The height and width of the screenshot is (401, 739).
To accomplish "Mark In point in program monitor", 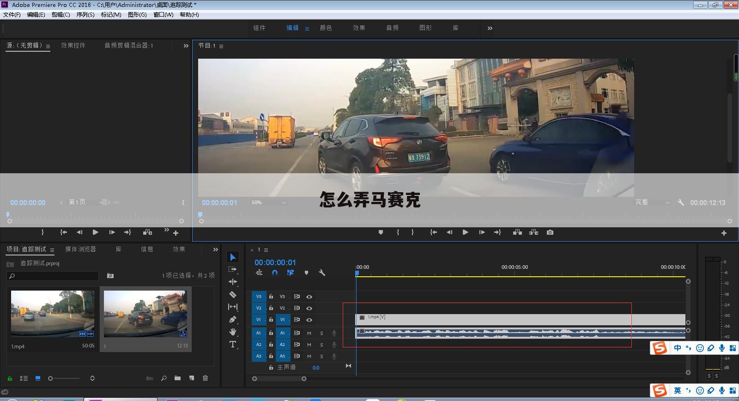I will [x=398, y=232].
